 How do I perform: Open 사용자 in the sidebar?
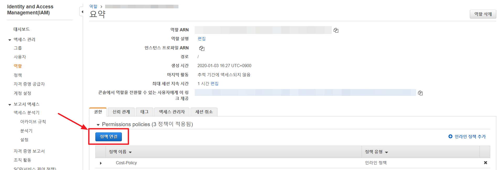tap(20, 57)
